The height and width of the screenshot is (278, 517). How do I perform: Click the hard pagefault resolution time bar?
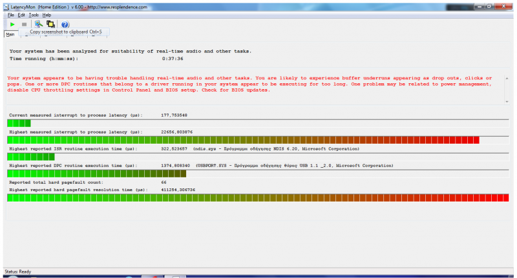click(257, 197)
